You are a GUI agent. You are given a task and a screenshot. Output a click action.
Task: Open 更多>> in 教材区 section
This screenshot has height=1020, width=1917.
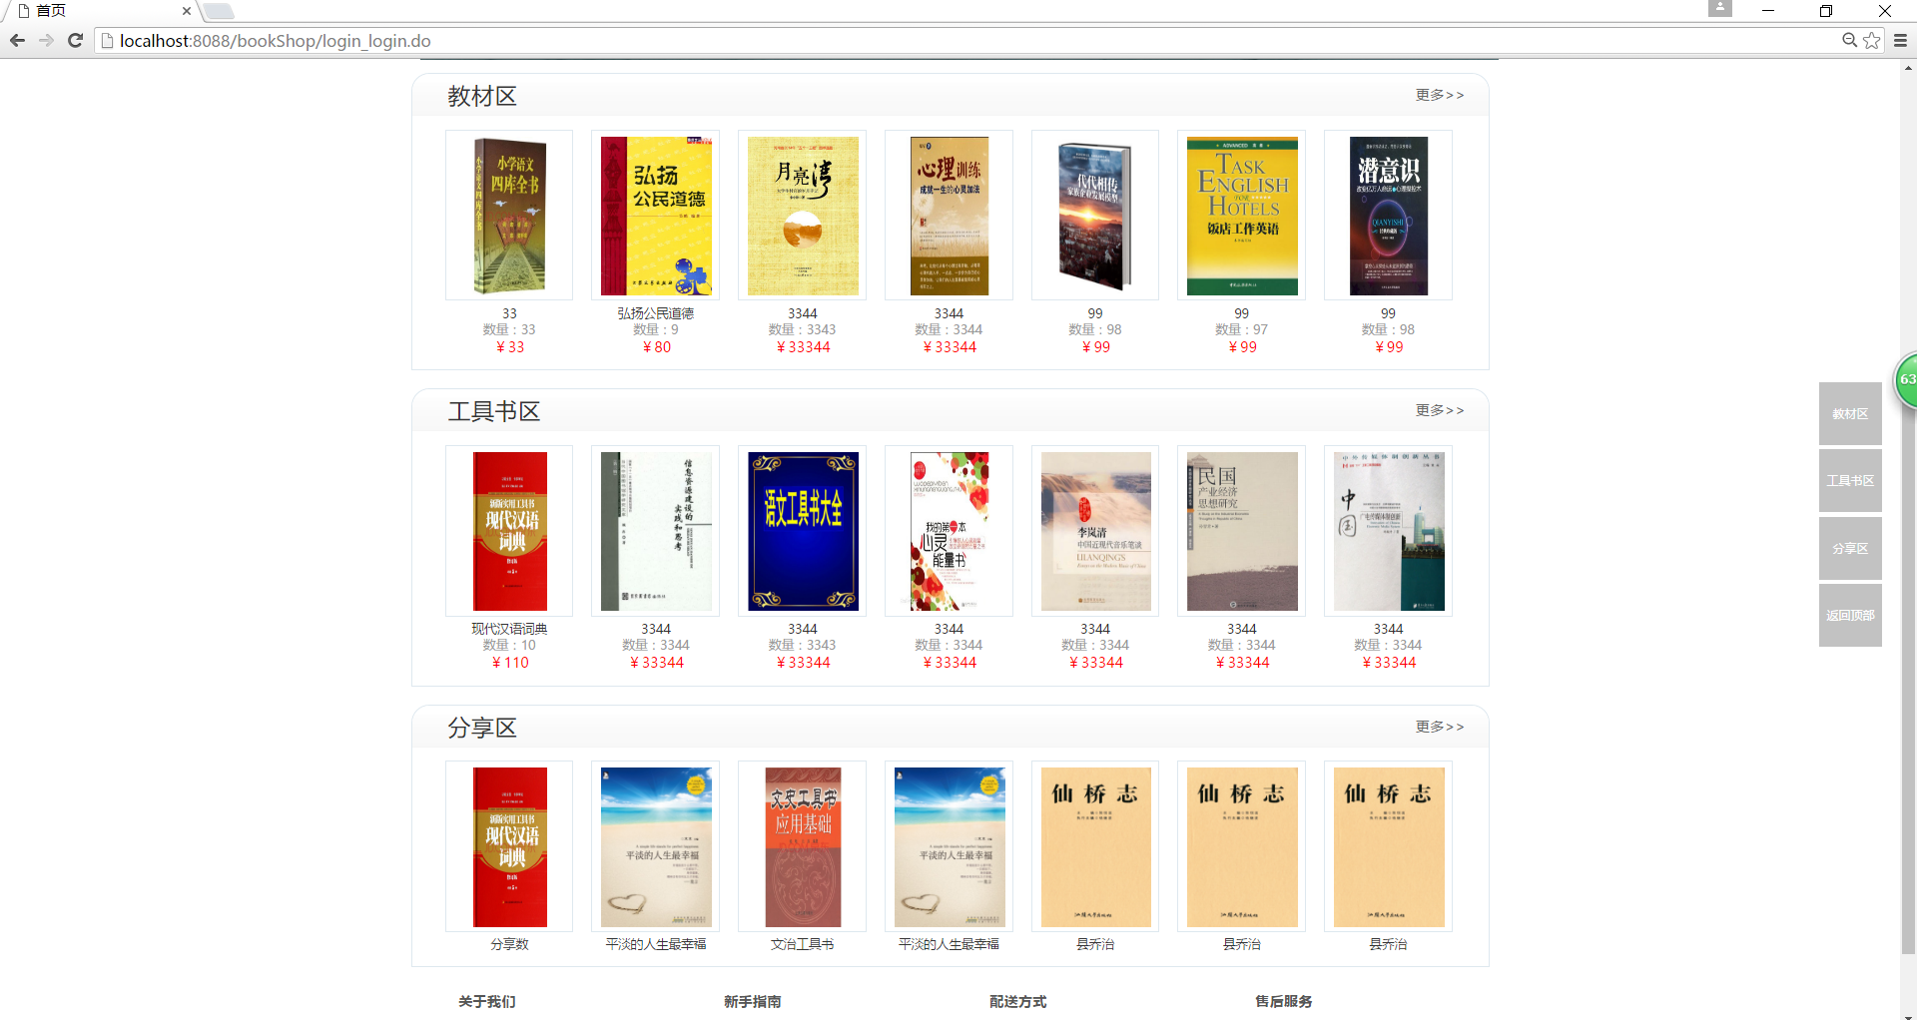click(x=1440, y=95)
